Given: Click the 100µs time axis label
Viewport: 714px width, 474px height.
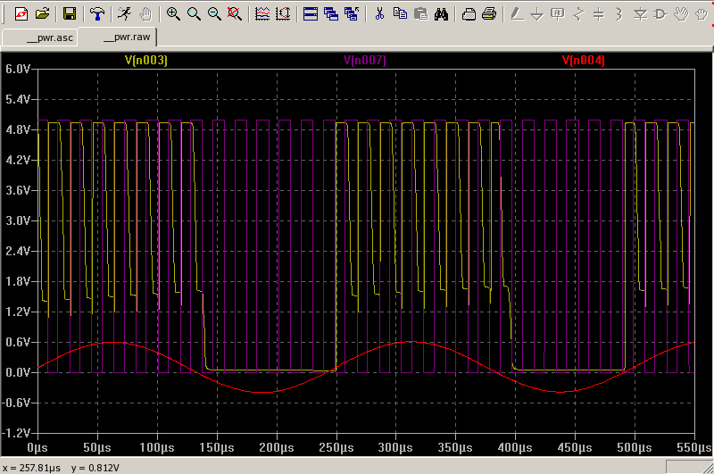Looking at the screenshot, I should click(157, 447).
